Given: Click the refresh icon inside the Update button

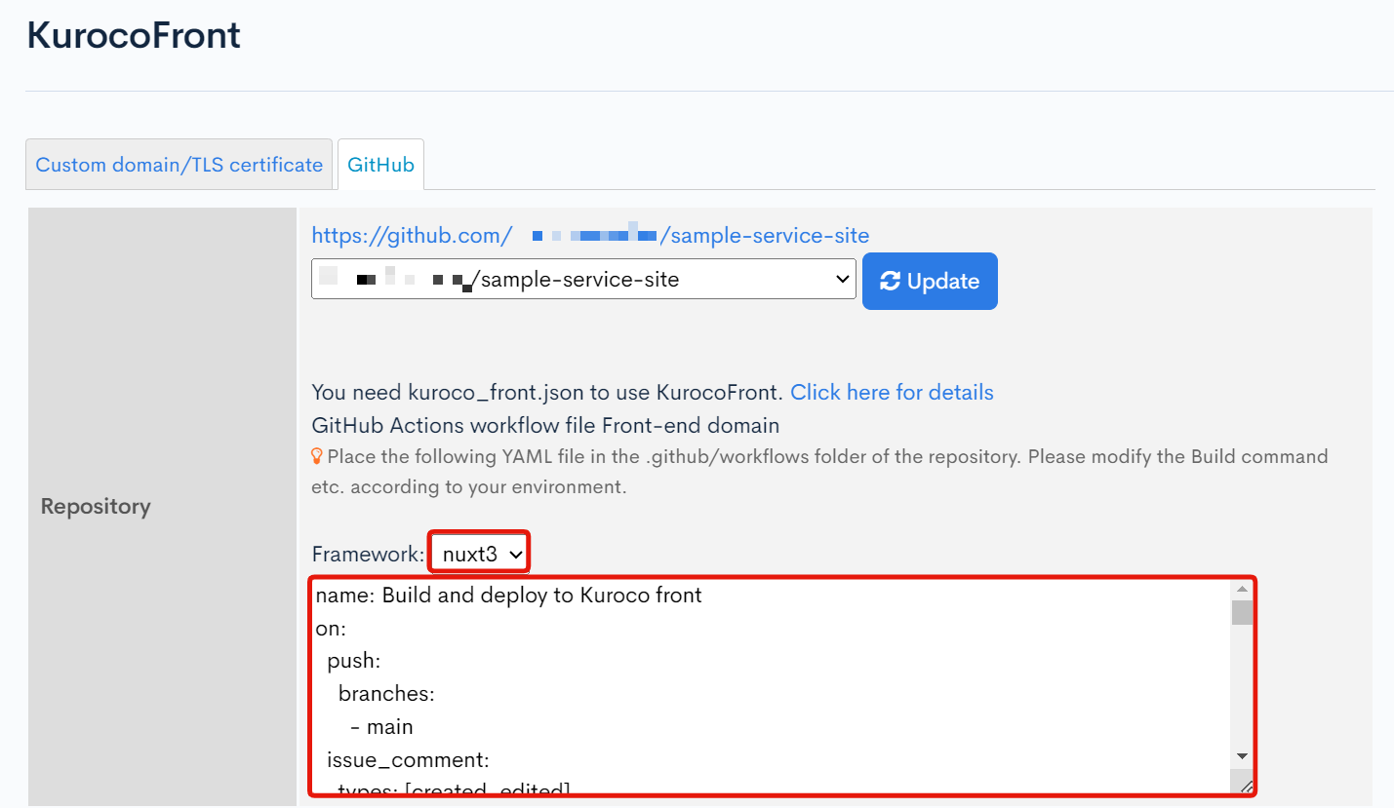Looking at the screenshot, I should [891, 281].
